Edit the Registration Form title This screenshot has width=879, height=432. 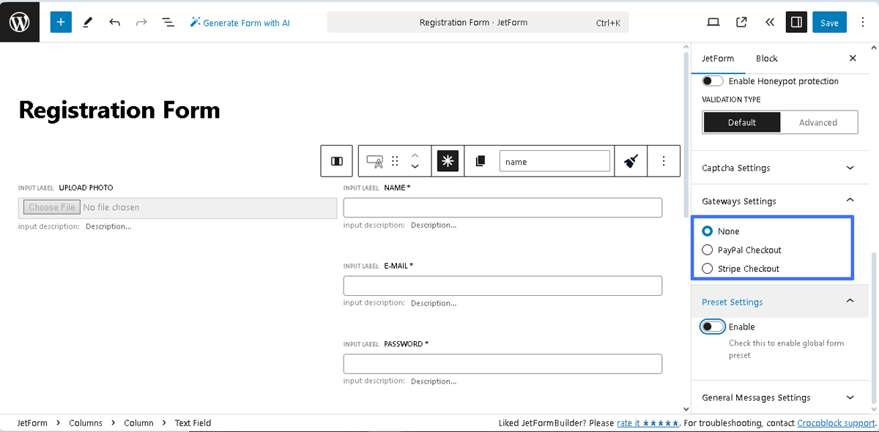coord(119,110)
